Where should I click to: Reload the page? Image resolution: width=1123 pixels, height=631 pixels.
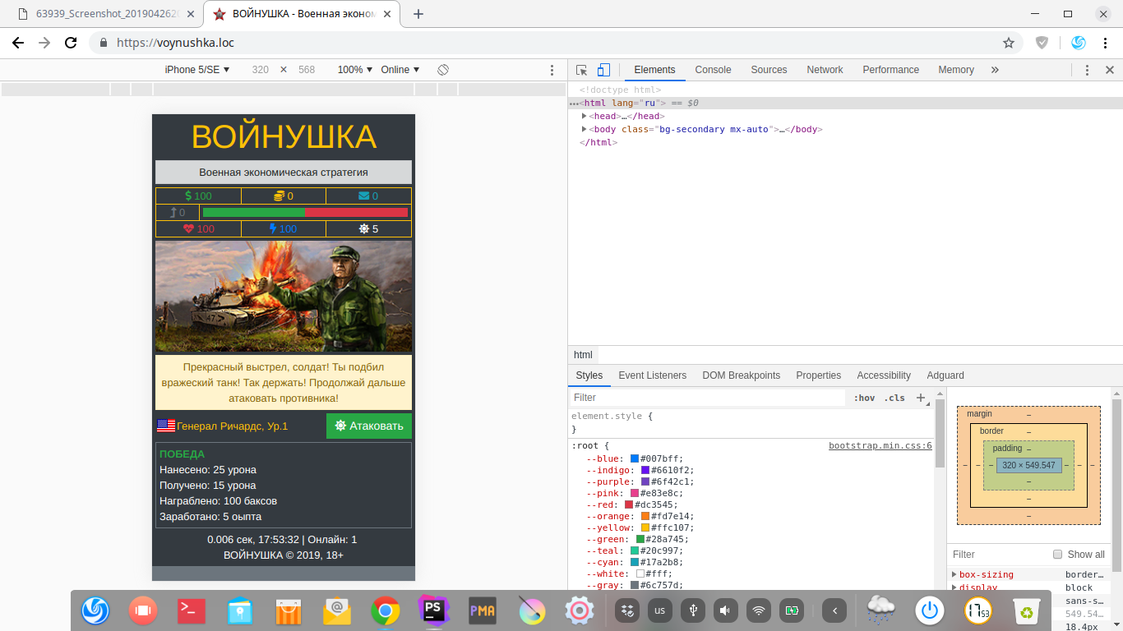tap(71, 43)
